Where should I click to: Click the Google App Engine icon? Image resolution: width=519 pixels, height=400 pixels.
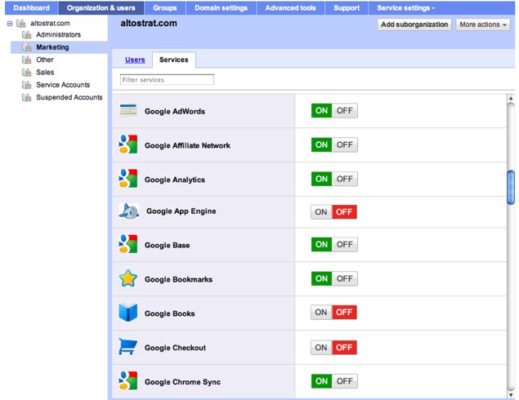tap(129, 211)
